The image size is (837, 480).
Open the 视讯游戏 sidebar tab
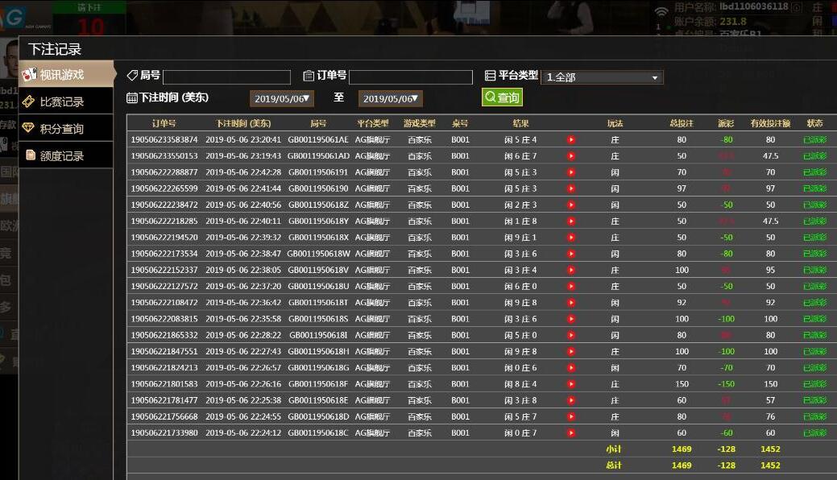pyautogui.click(x=67, y=74)
